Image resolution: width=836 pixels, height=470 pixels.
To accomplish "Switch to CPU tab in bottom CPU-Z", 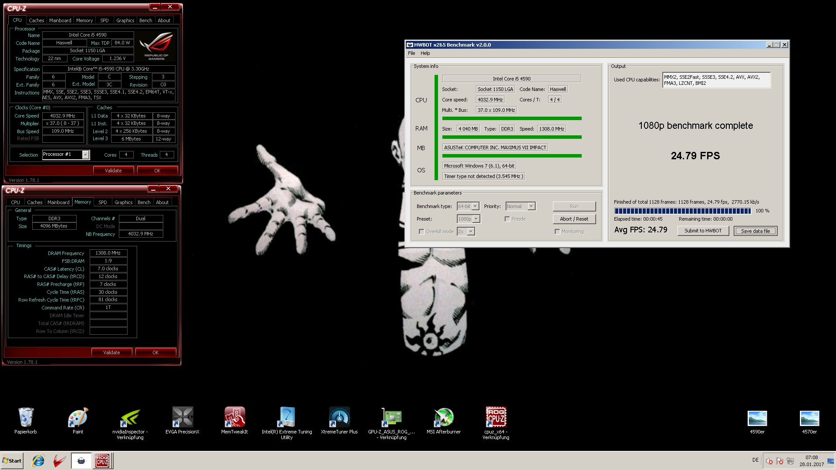I will 16,202.
